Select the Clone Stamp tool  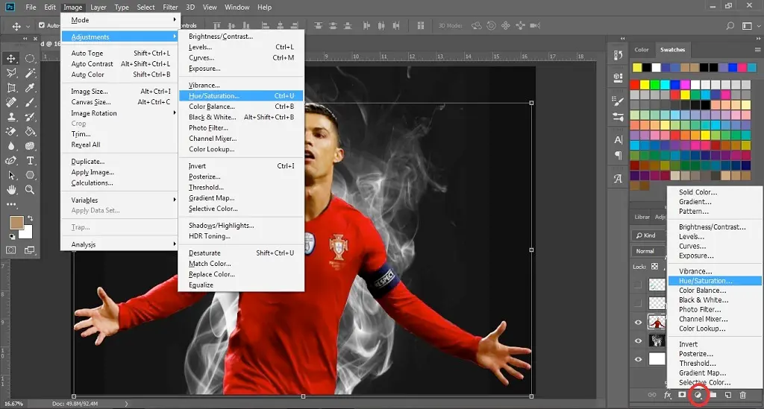tap(10, 117)
